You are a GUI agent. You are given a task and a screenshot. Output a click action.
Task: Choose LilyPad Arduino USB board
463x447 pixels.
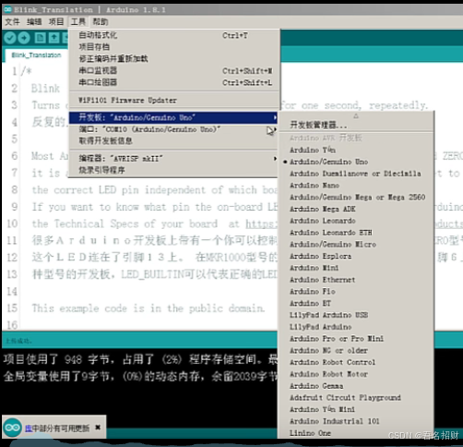click(356, 315)
